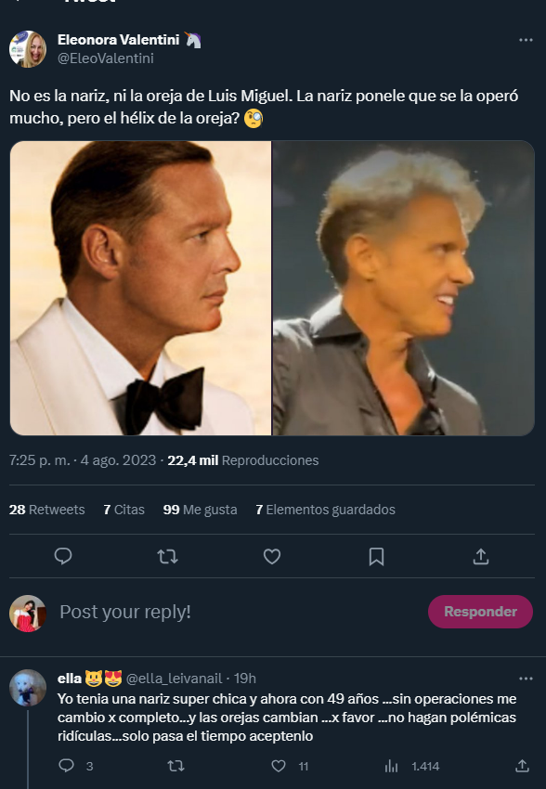Screen dimensions: 546x789
Task: Open the left photo of Luis Miguel
Action: click(x=139, y=288)
